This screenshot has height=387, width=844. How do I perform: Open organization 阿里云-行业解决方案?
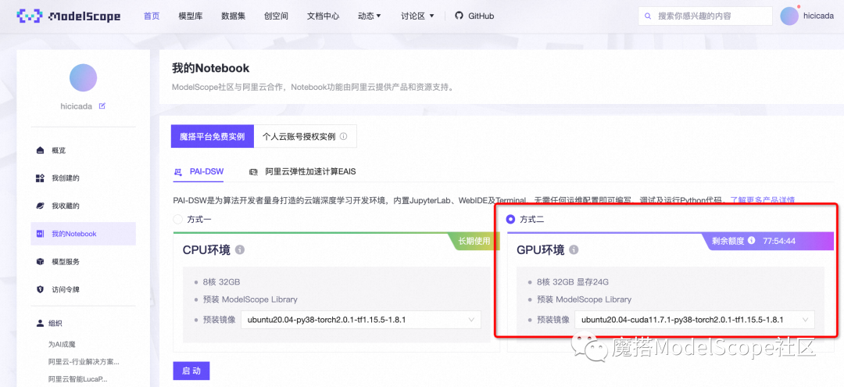pos(84,362)
